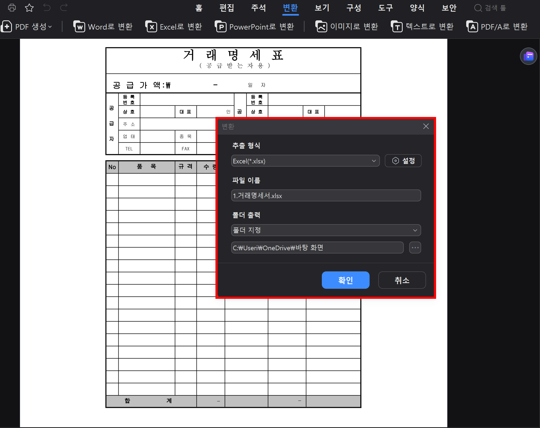Click the No column header

click(x=112, y=167)
